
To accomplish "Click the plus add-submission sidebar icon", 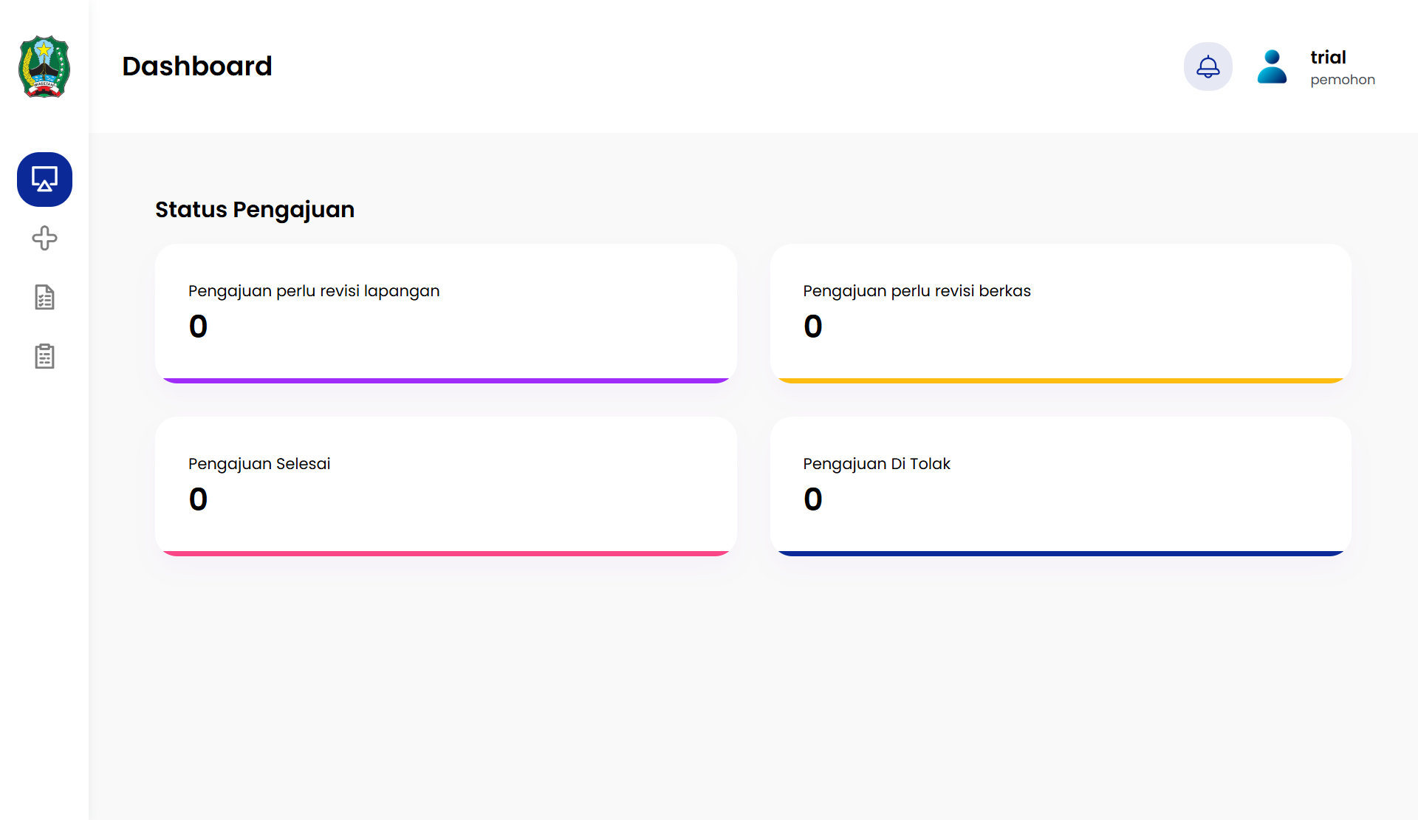I will 44,238.
